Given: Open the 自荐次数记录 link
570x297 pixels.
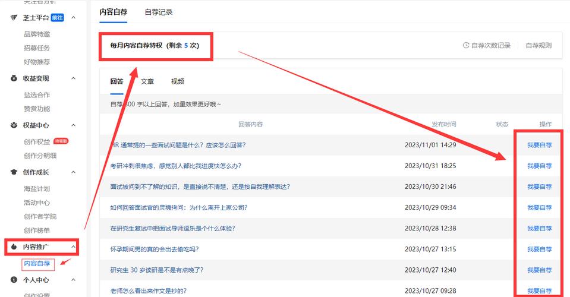Looking at the screenshot, I should pos(491,45).
